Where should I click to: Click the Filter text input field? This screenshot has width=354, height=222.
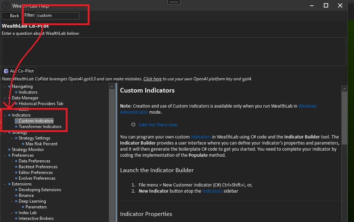click(x=58, y=15)
